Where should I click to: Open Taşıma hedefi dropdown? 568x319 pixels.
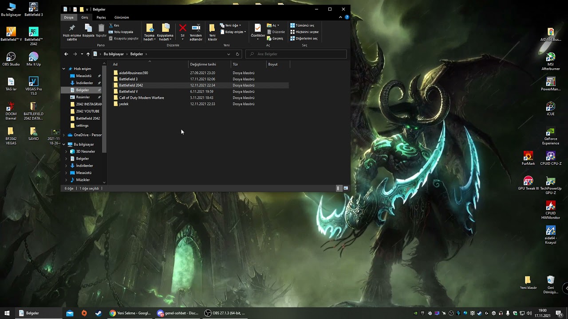pyautogui.click(x=150, y=32)
